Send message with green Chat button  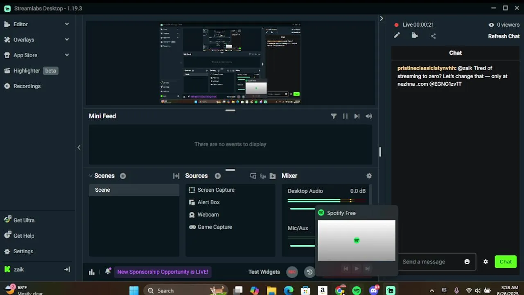click(506, 262)
